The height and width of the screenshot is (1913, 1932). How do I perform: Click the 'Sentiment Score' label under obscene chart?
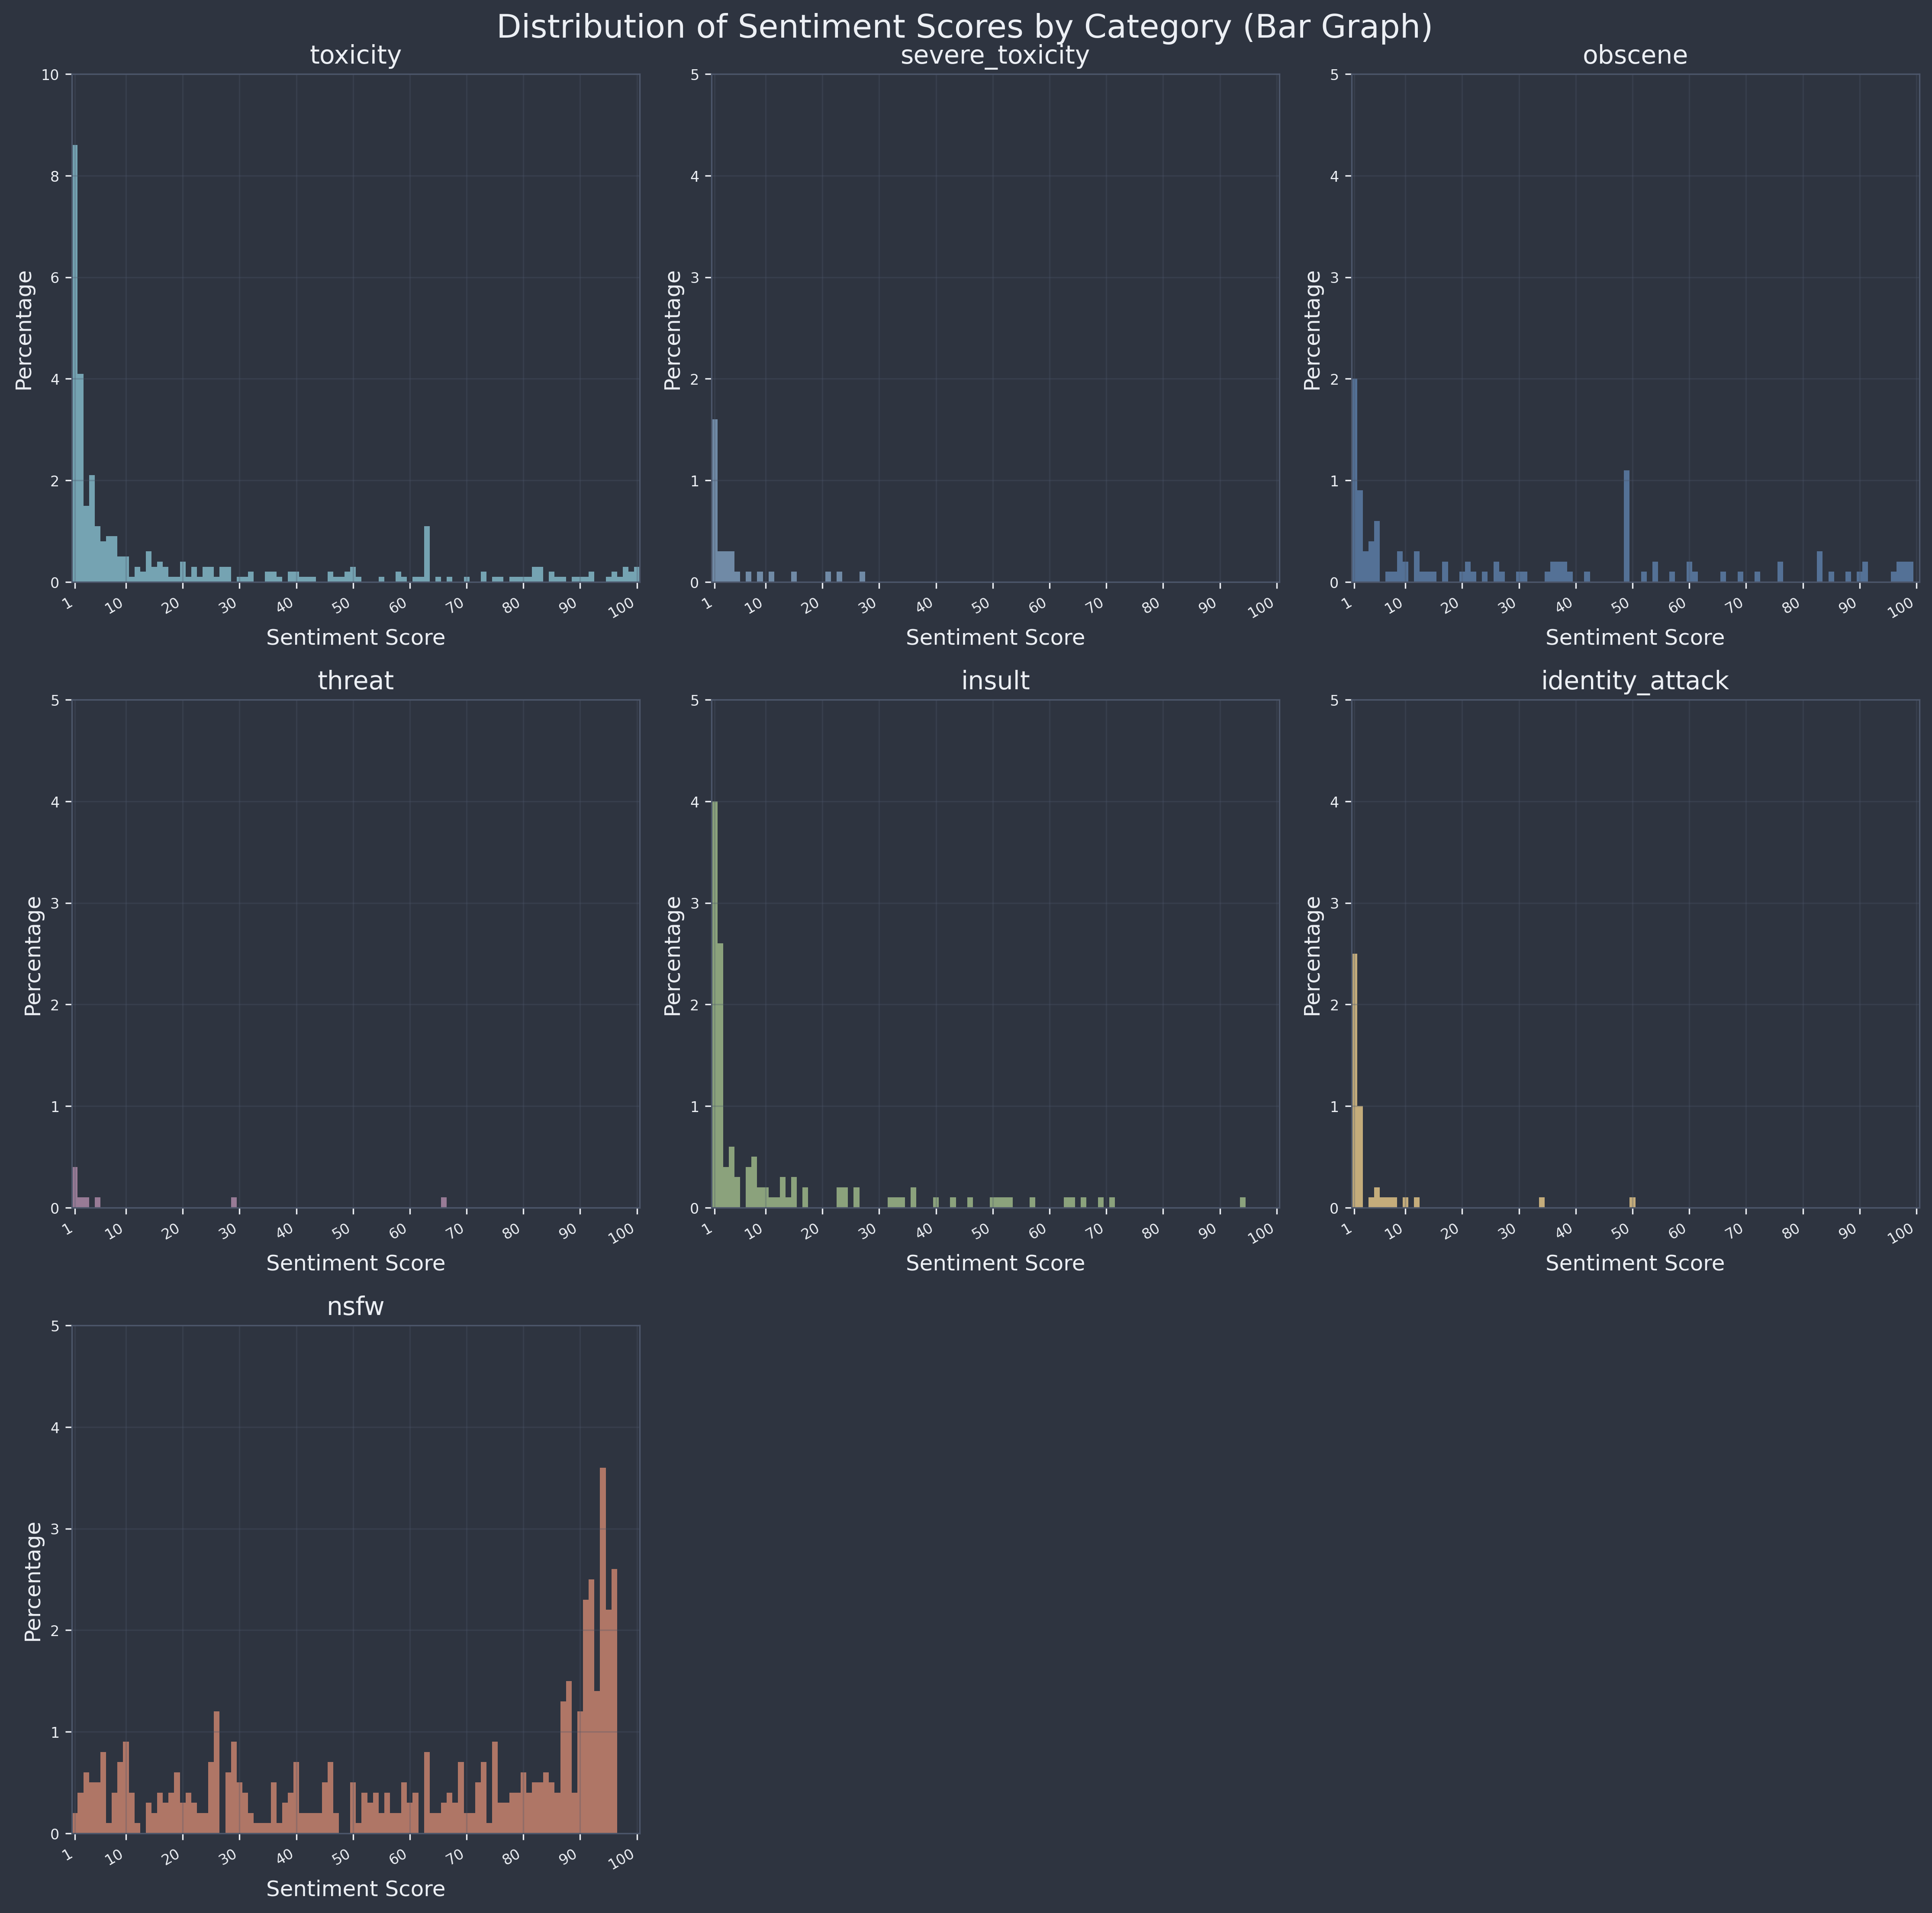(1635, 637)
